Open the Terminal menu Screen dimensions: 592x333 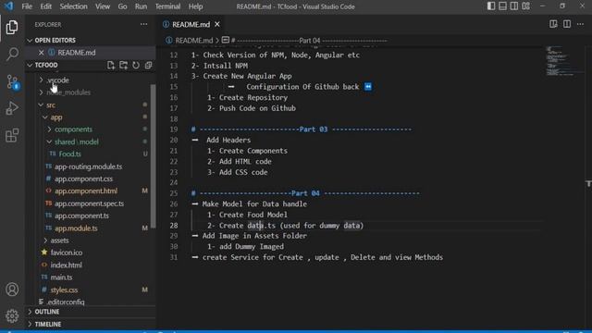click(167, 6)
